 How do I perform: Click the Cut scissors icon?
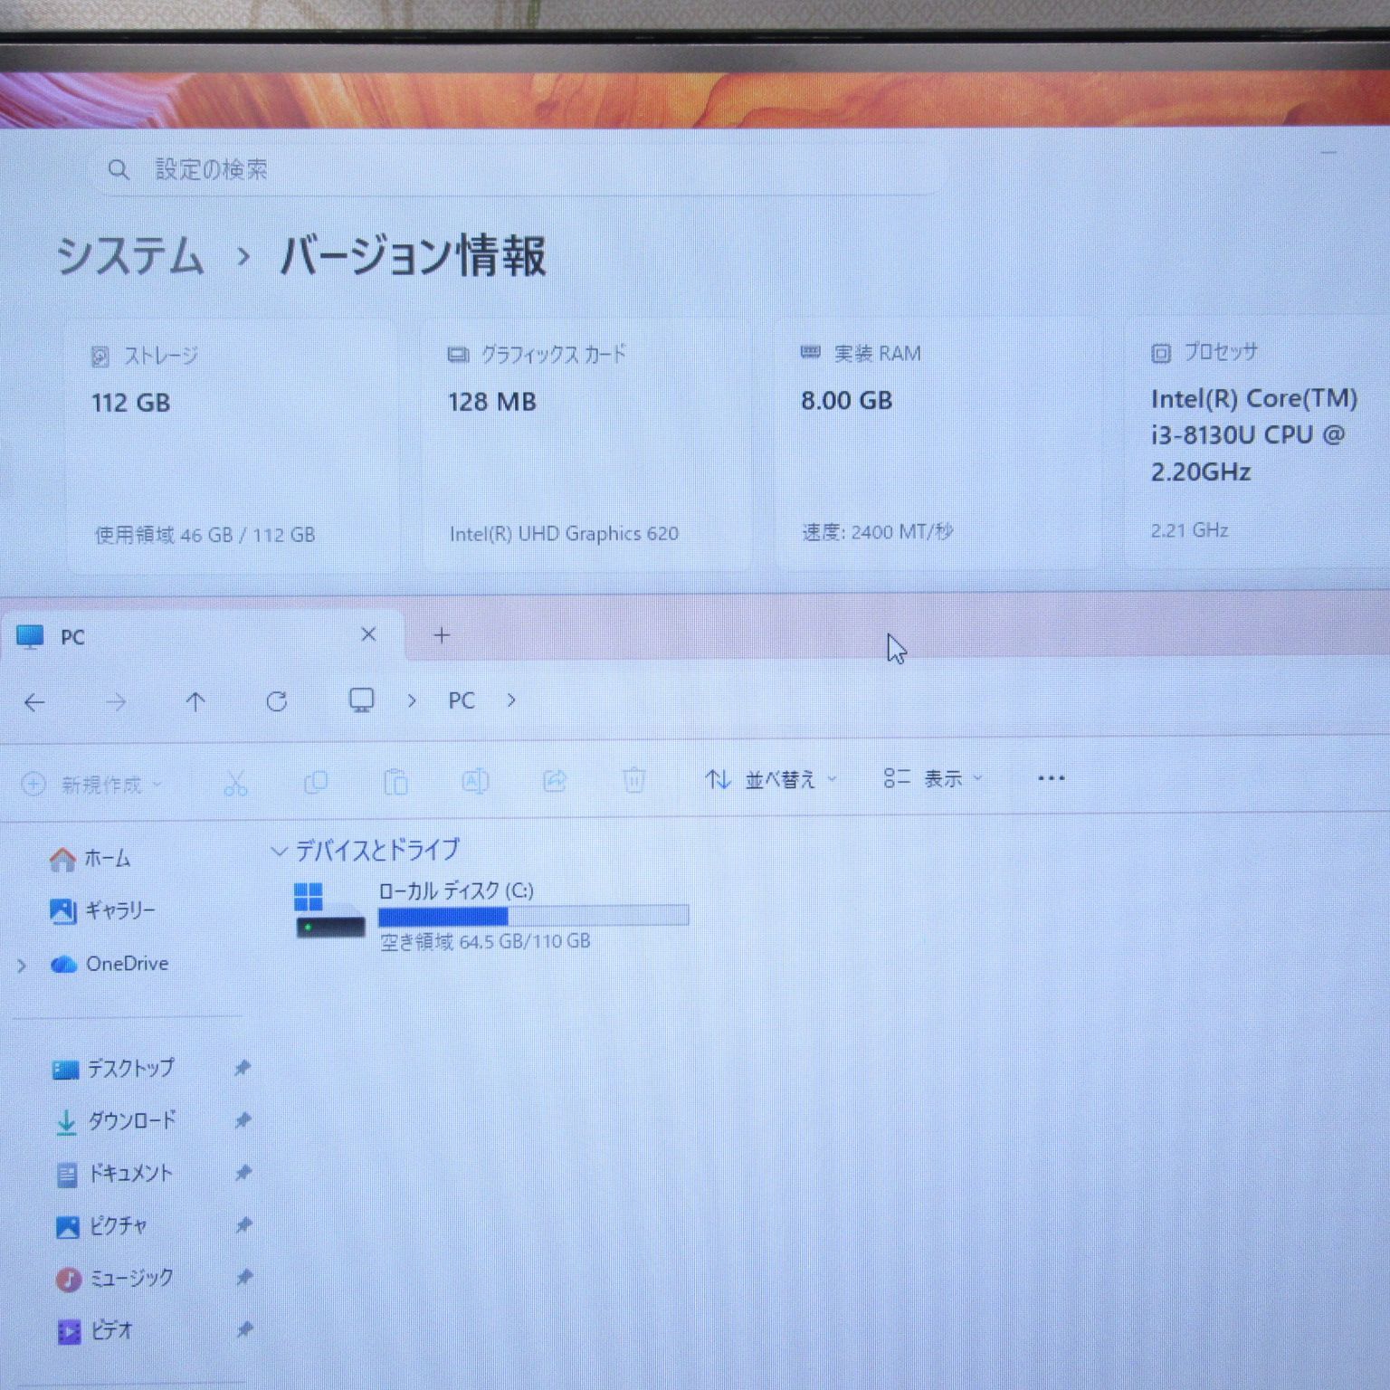coord(236,783)
